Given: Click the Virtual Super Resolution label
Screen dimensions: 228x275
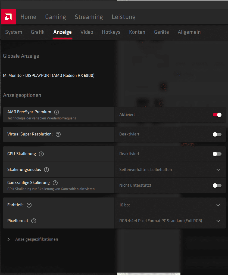Looking at the screenshot, I should 30,134.
